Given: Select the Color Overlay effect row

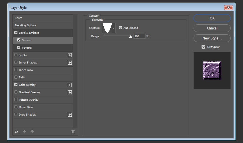Looking at the screenshot, I should (x=43, y=85).
